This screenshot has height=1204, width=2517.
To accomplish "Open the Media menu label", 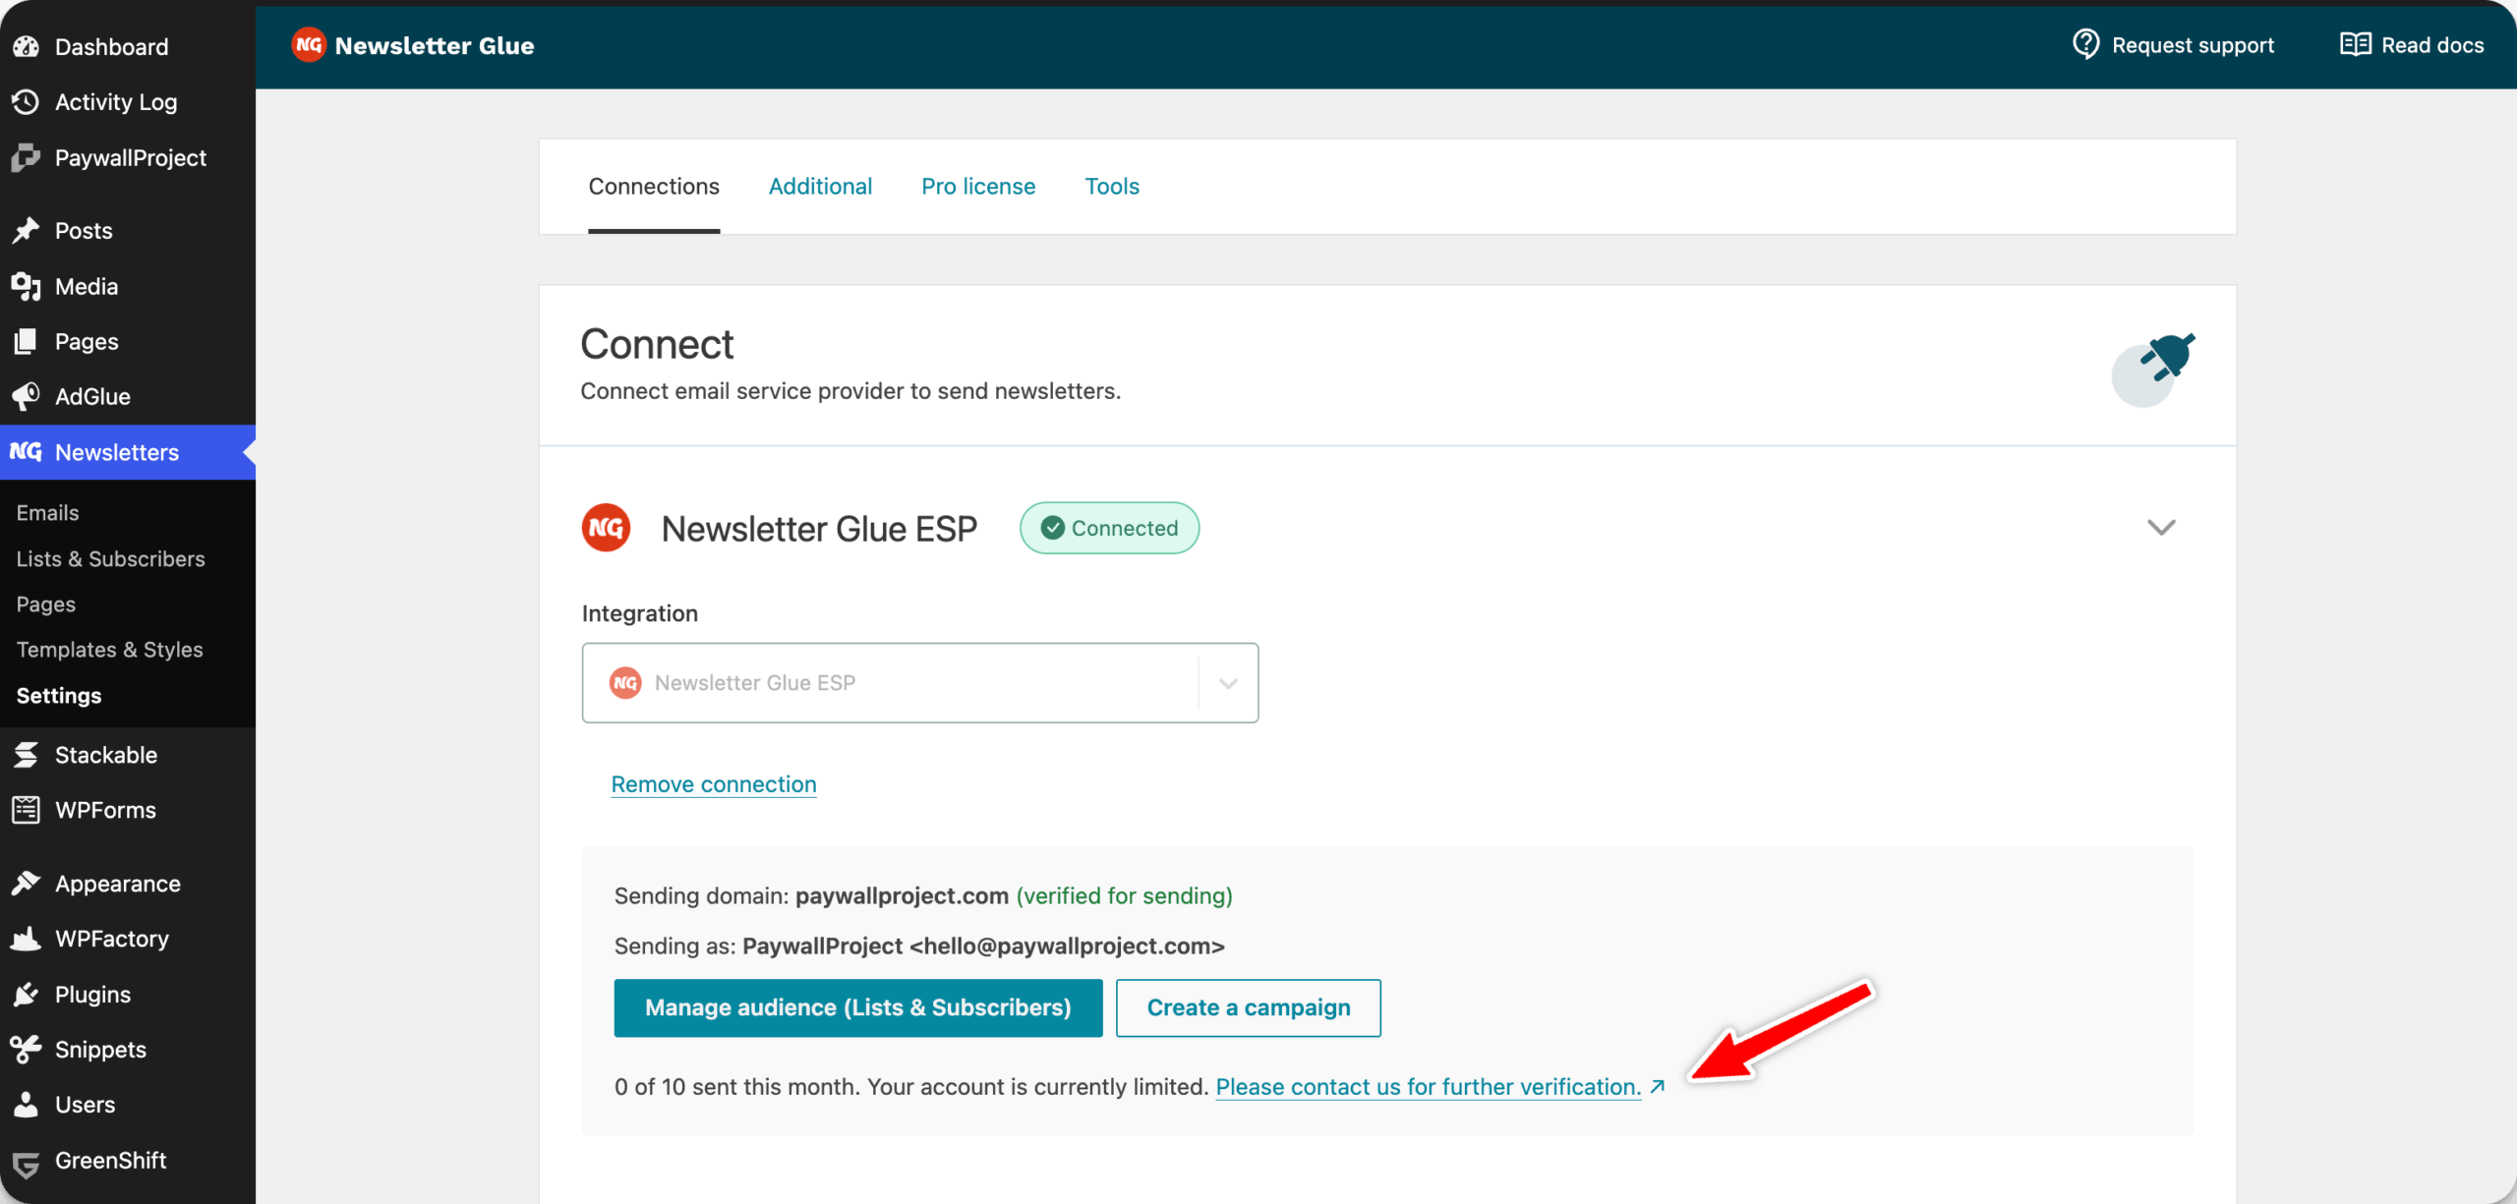I will (x=87, y=286).
